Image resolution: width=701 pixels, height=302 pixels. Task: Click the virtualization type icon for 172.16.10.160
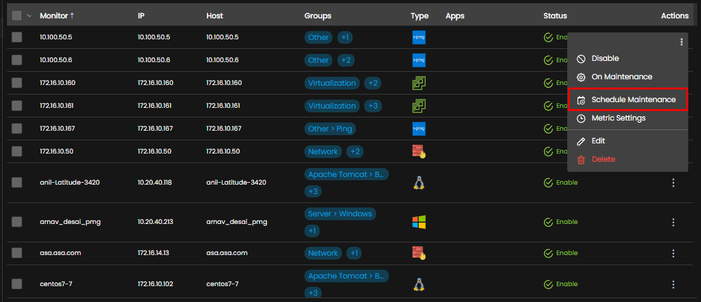tap(419, 82)
